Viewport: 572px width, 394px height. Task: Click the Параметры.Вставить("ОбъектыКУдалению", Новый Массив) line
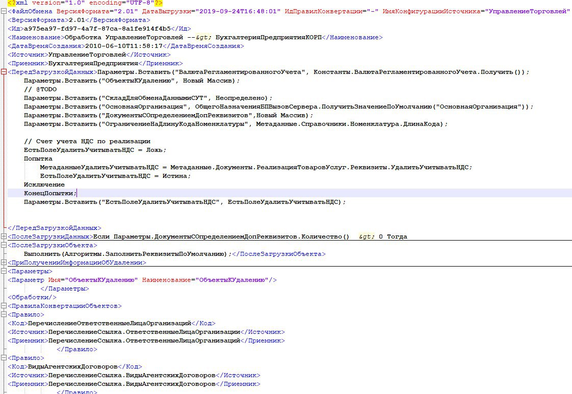tap(132, 81)
